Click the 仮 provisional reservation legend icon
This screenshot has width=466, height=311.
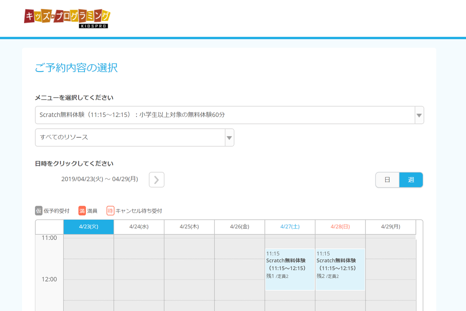38,211
